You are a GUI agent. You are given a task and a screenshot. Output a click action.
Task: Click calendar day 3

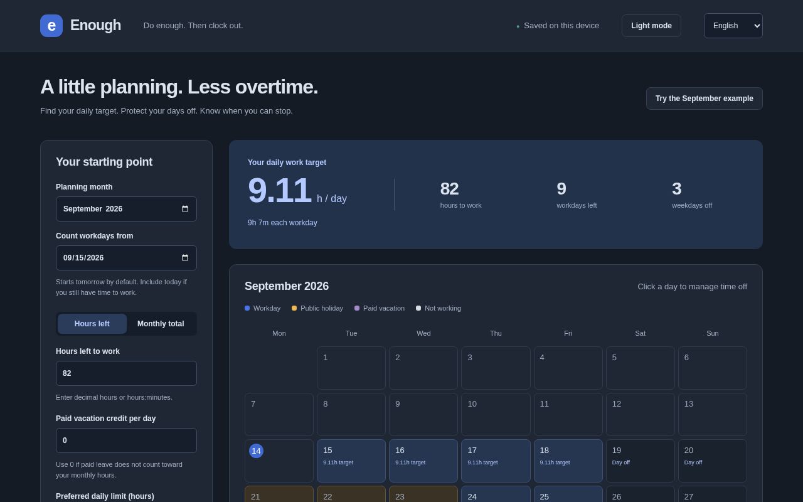(x=496, y=368)
